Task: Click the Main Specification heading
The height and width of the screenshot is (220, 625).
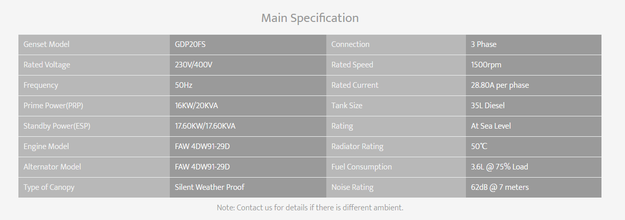Action: (x=310, y=18)
